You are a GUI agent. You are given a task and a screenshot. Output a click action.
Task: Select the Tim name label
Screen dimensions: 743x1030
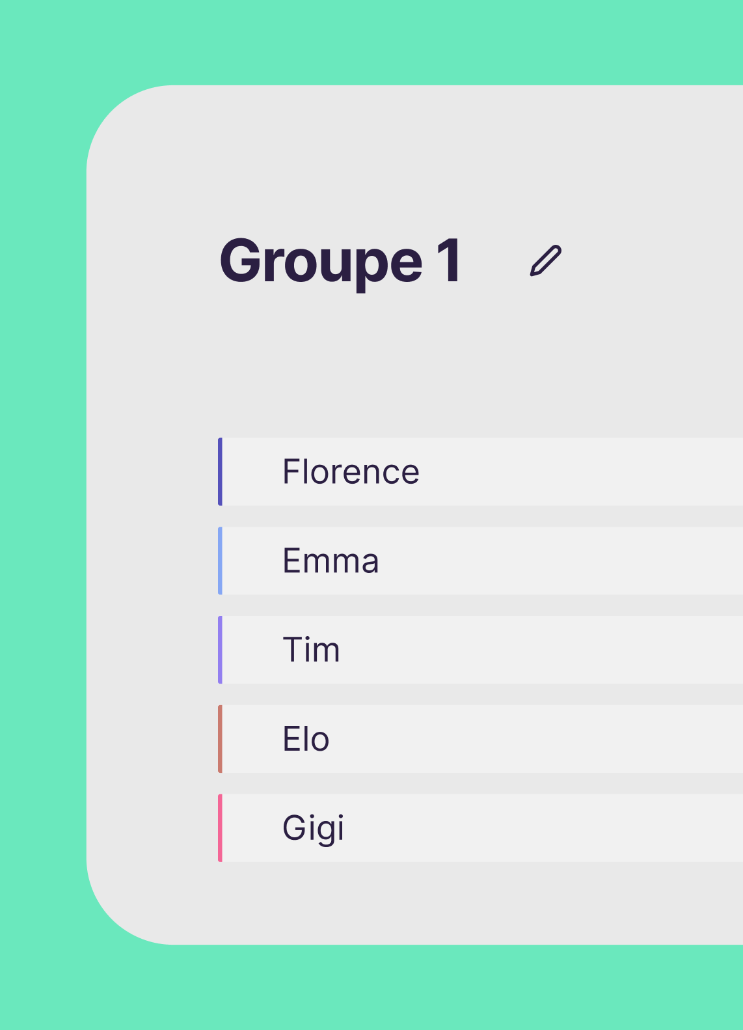[x=311, y=650]
